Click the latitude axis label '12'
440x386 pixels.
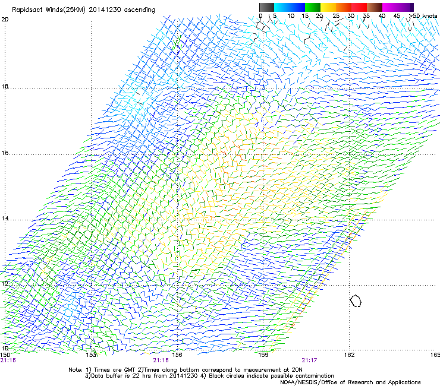coord(5,284)
